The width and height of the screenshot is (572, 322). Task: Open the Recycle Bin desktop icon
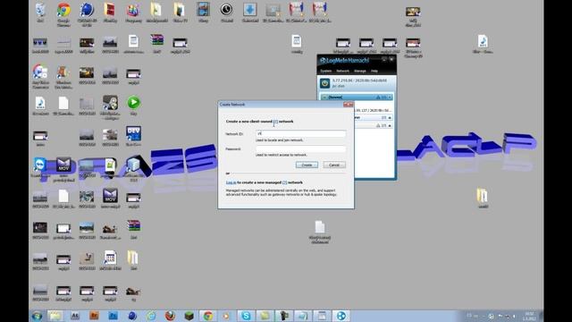pos(40,10)
